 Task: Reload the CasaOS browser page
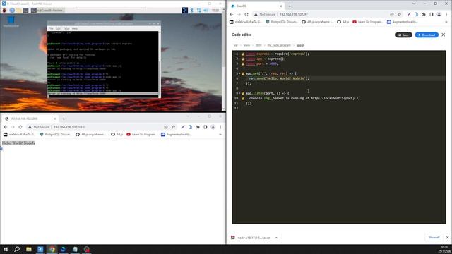coord(246,14)
